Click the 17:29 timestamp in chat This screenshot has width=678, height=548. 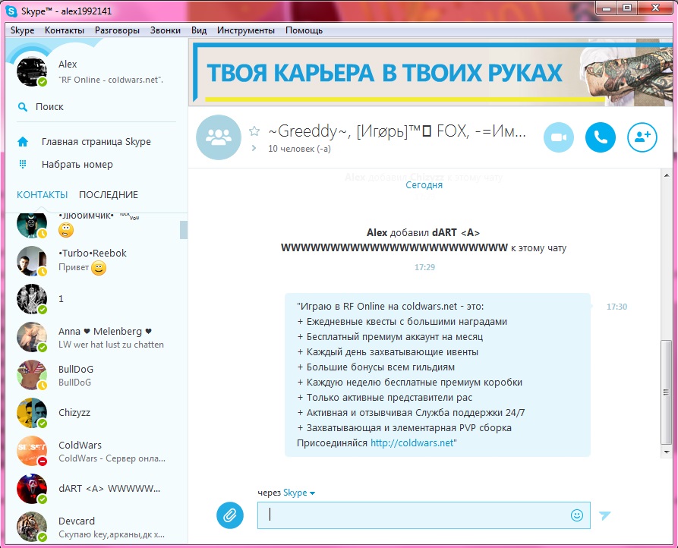click(424, 267)
